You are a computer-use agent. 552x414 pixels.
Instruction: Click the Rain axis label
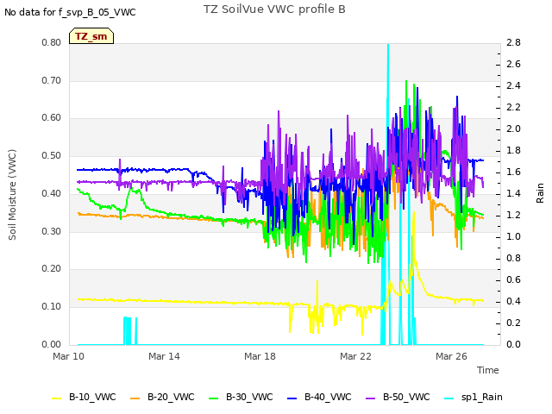click(x=540, y=193)
